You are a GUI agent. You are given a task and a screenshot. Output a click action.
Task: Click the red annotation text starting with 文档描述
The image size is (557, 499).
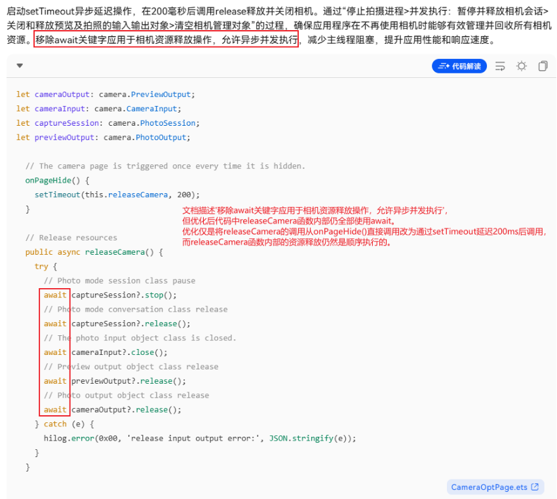point(364,227)
